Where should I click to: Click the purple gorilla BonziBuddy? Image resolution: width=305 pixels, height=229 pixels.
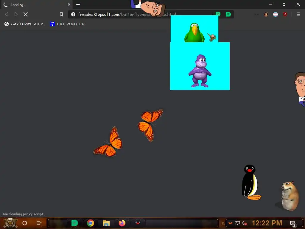click(200, 71)
